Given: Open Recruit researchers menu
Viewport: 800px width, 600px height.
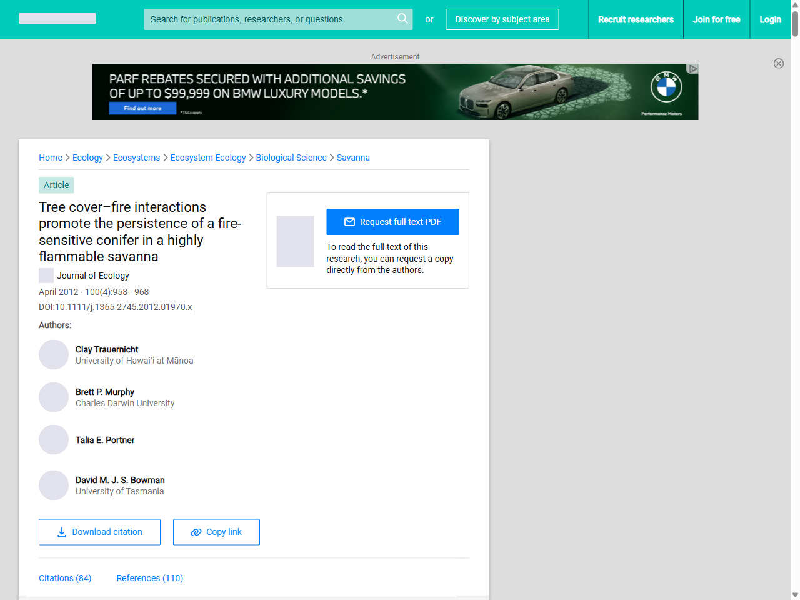Looking at the screenshot, I should 636,19.
